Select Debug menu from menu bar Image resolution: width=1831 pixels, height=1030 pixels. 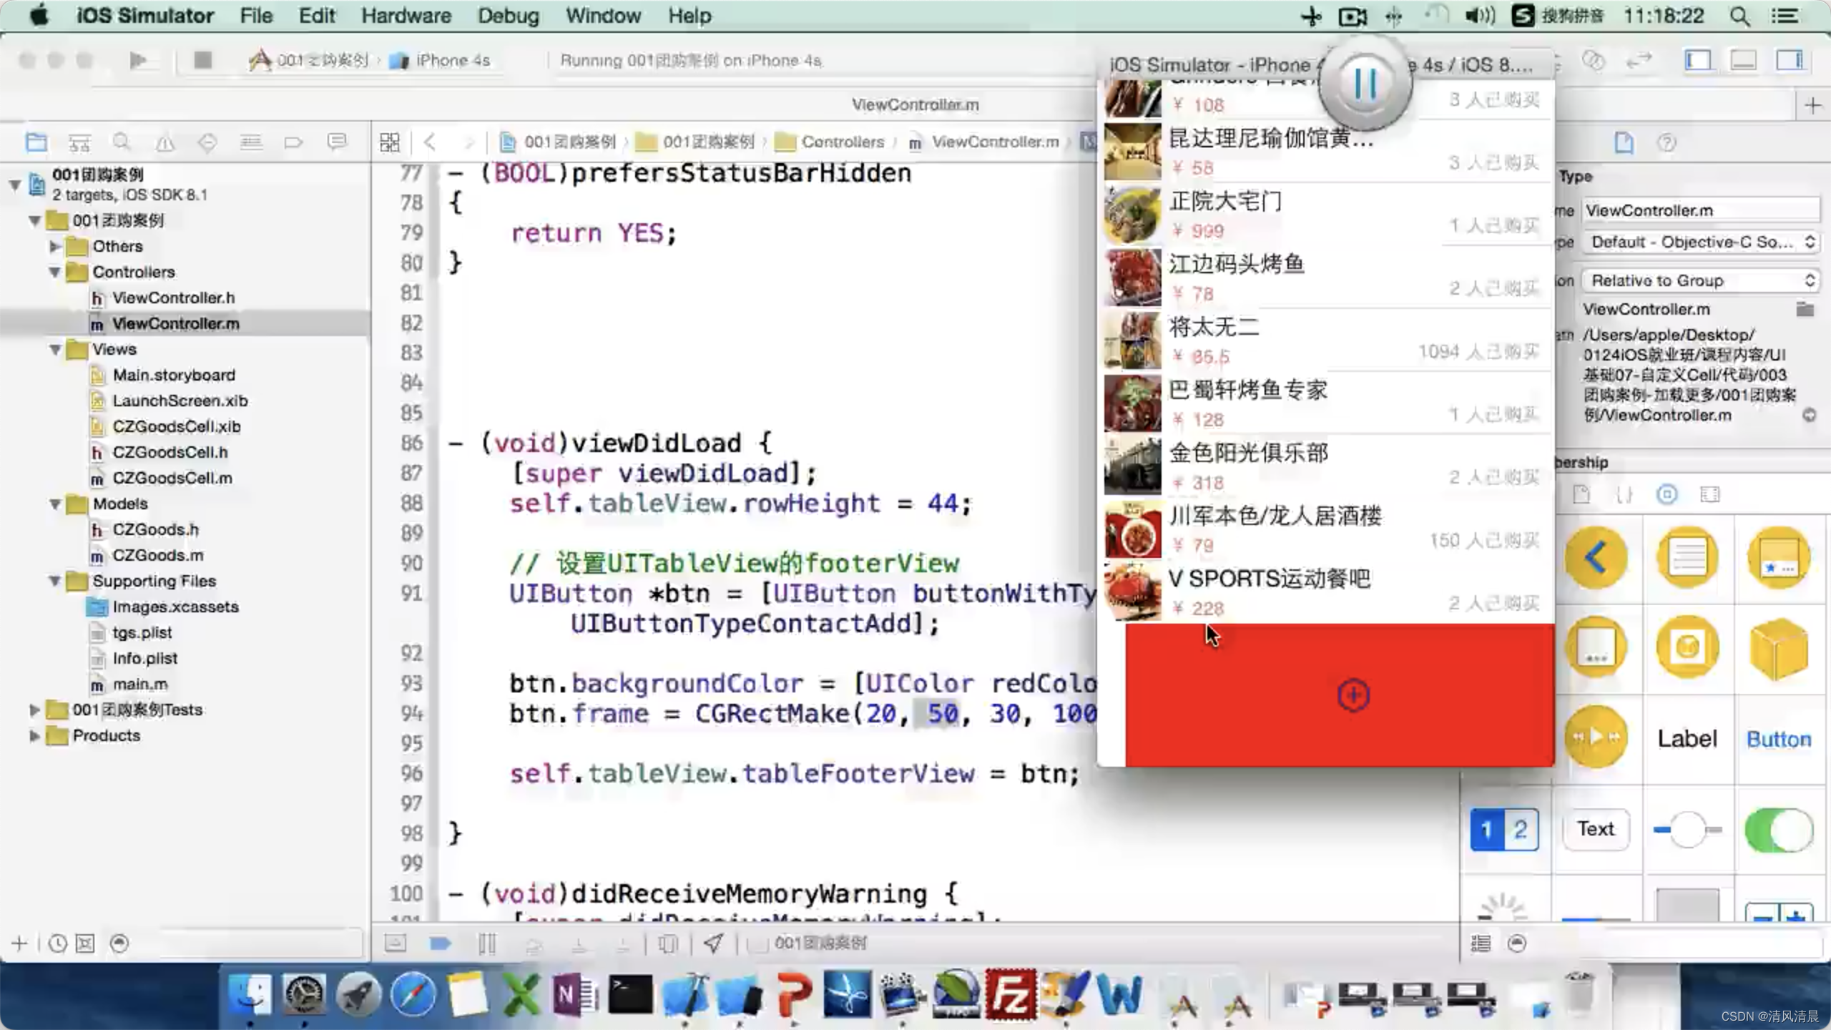pos(508,15)
